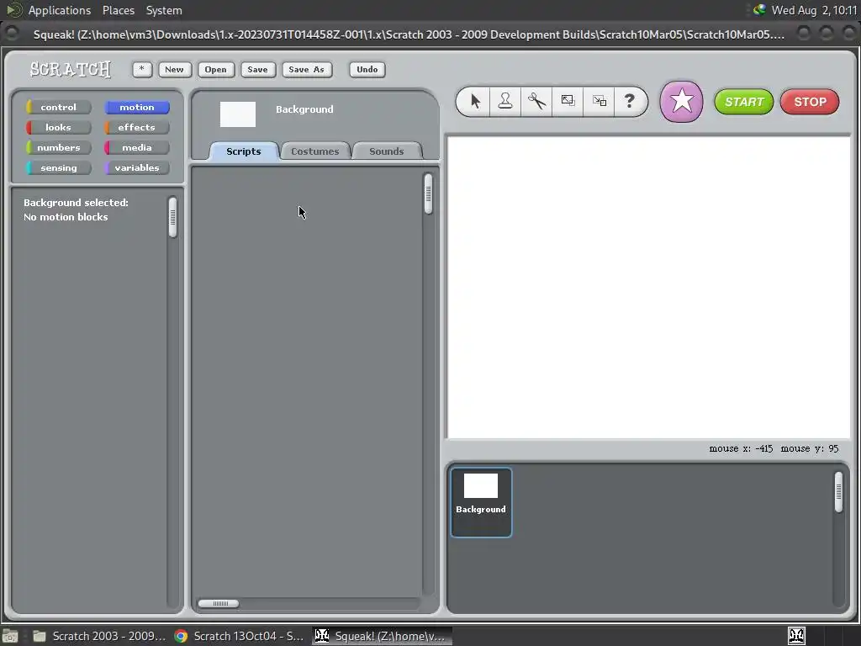
Task: Select the grow sprite tool
Action: 568,101
